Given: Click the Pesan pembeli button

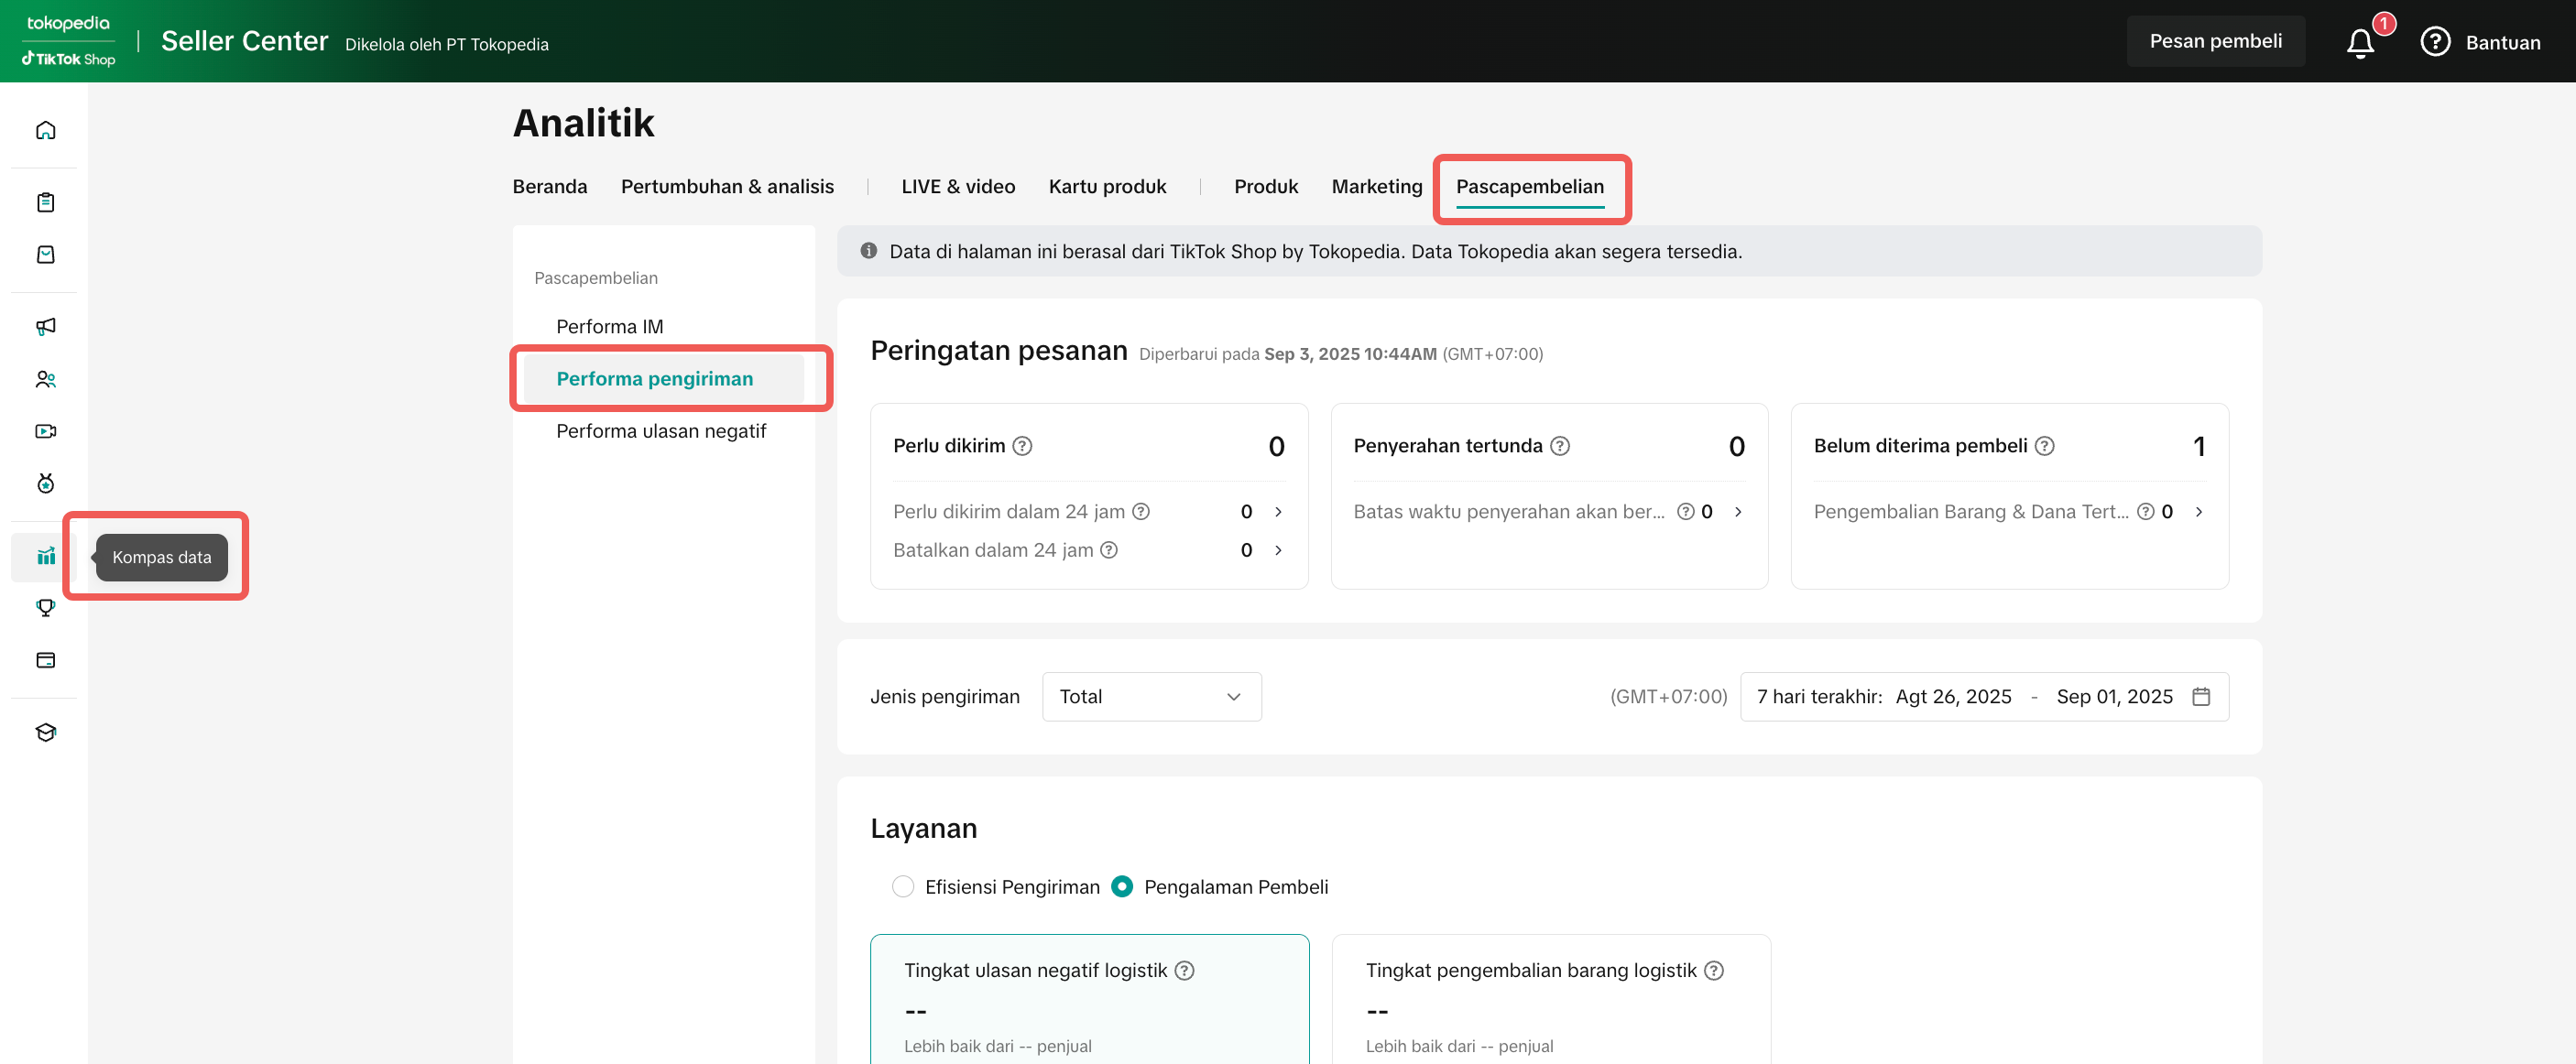Looking at the screenshot, I should (x=2215, y=41).
